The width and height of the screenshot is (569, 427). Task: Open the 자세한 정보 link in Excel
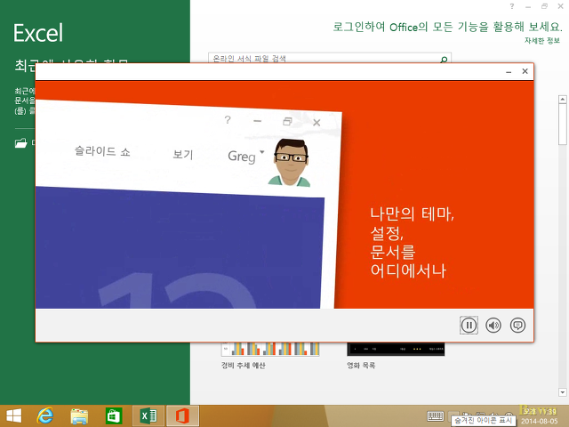coord(542,41)
